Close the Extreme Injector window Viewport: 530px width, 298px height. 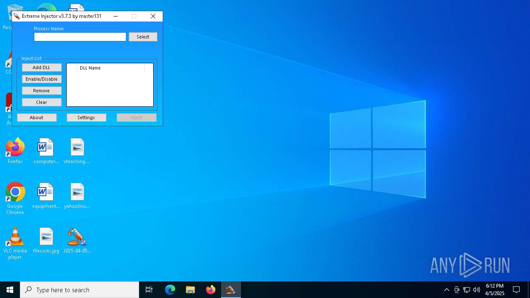click(x=153, y=16)
